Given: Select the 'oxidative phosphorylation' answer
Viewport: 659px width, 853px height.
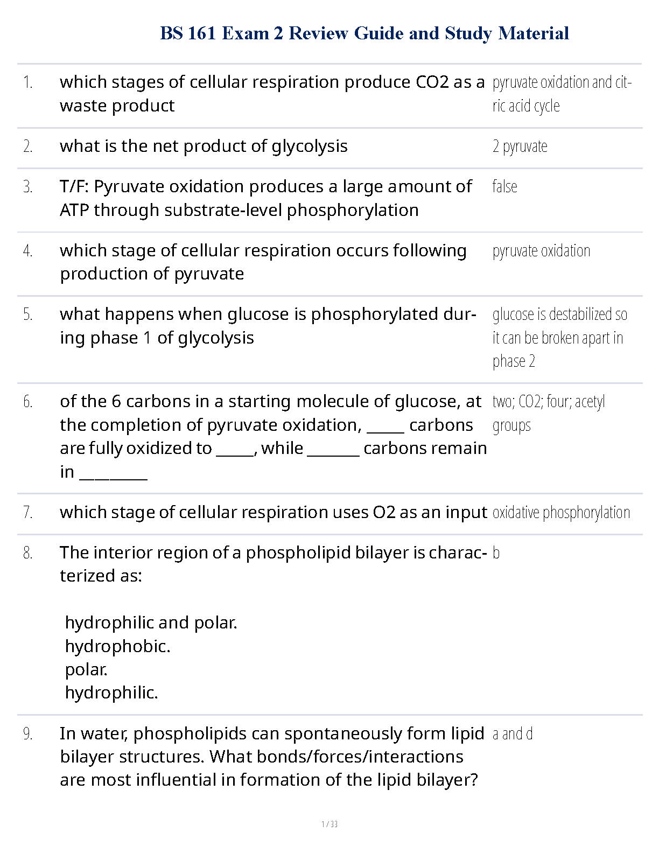Looking at the screenshot, I should (561, 513).
